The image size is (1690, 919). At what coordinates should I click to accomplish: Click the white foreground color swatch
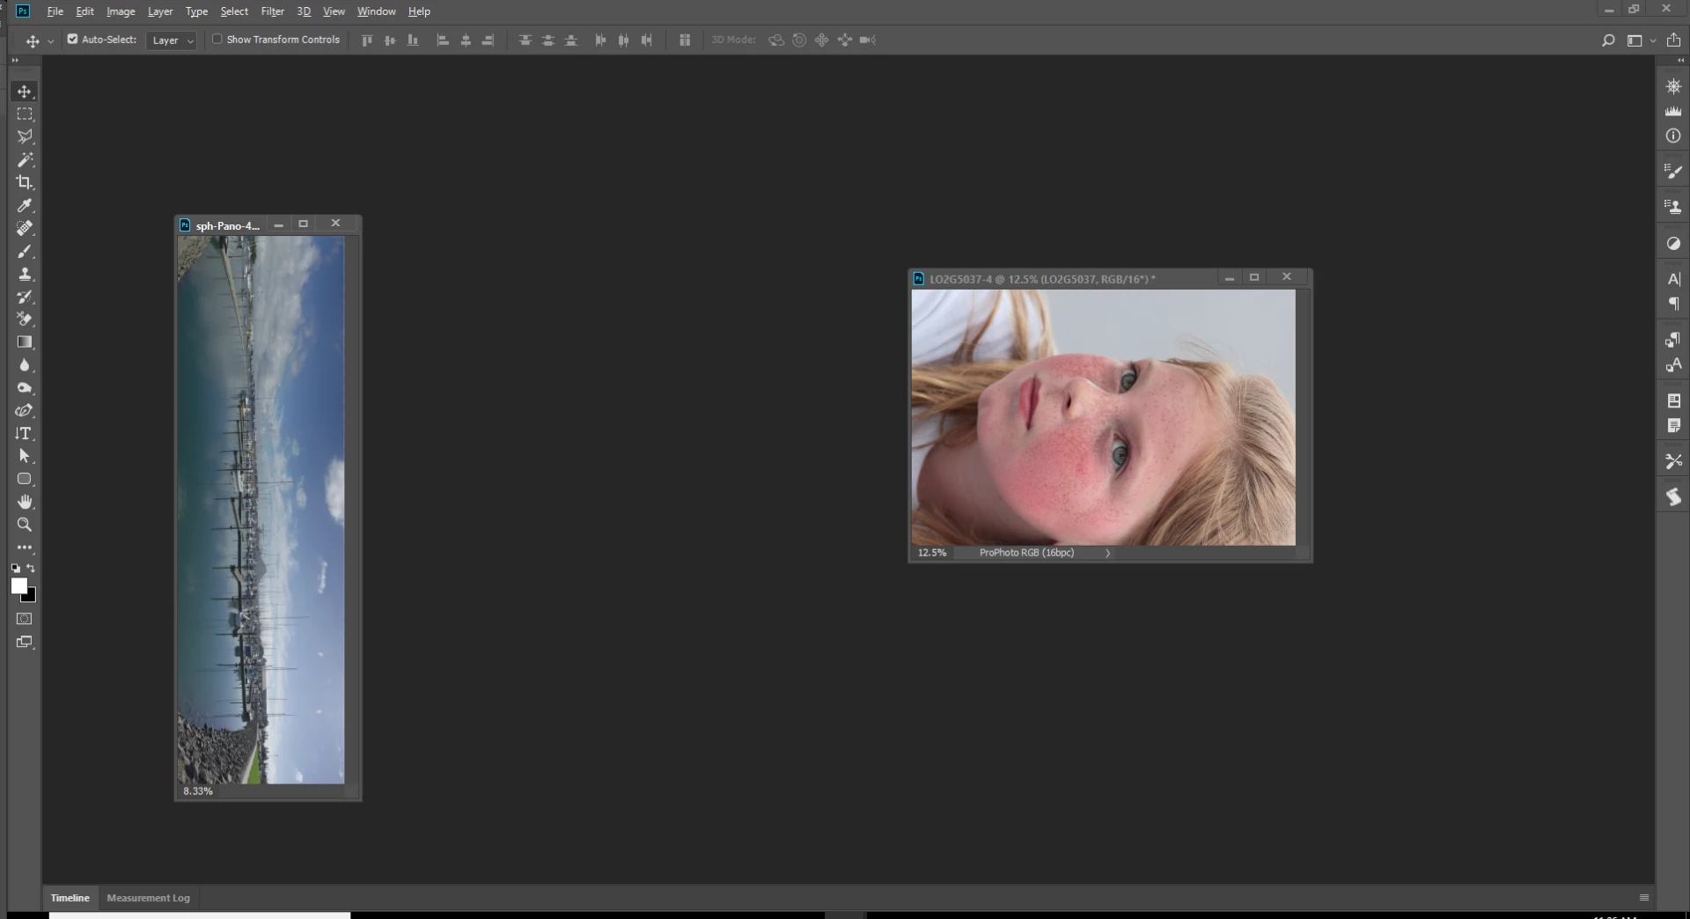click(18, 586)
